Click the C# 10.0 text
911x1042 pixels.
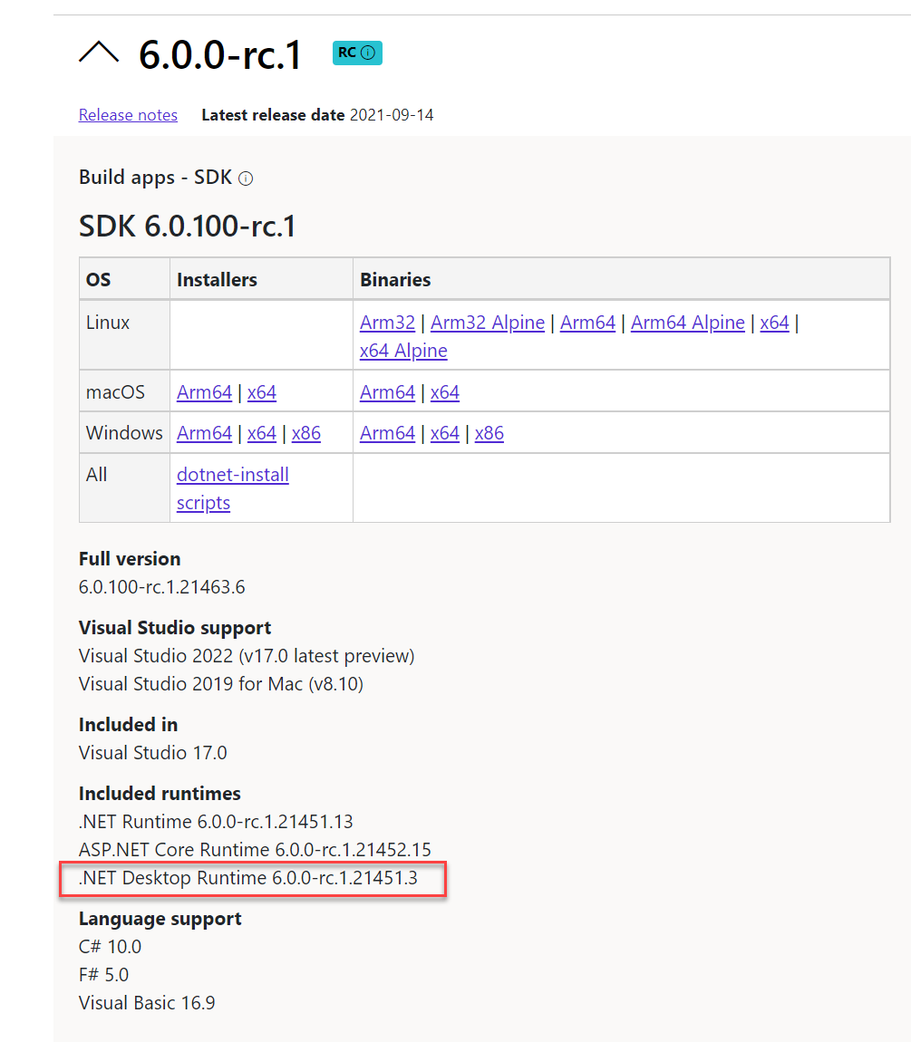click(x=110, y=947)
